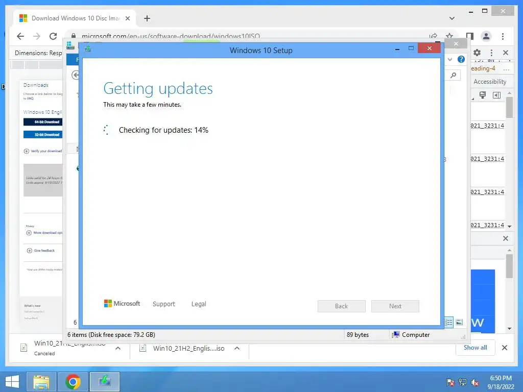Expand Verify your download section
The height and width of the screenshot is (392, 523).
(27, 151)
